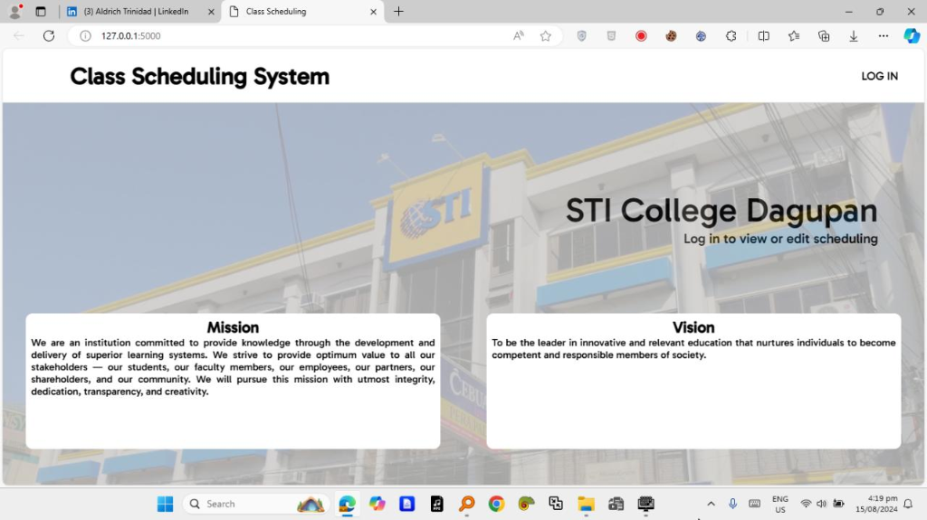927x520 pixels.
Task: View site information icon in address bar
Action: pos(86,35)
